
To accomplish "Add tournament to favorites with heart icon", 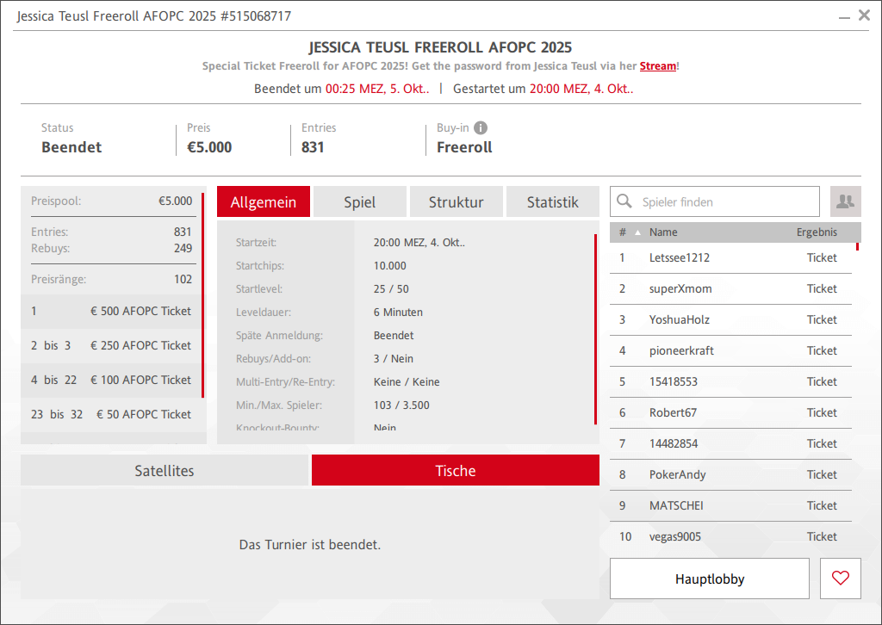I will click(x=841, y=579).
